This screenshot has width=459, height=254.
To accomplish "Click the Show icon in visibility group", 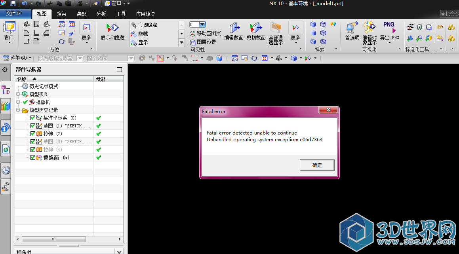I will pyautogui.click(x=140, y=43).
